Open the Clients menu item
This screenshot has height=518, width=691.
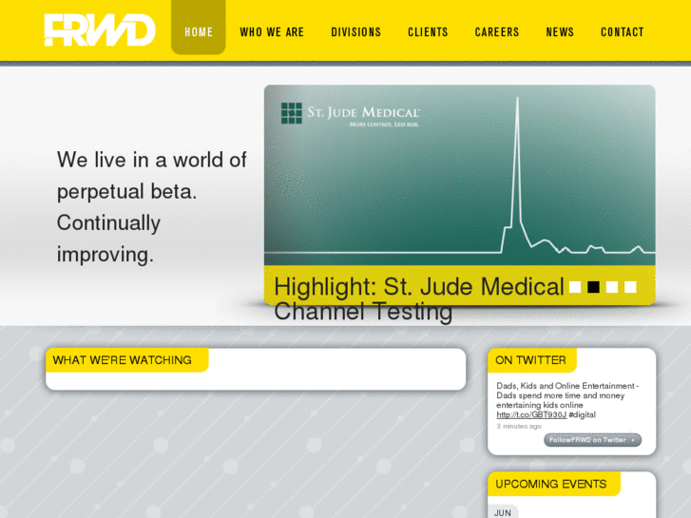[x=428, y=32]
